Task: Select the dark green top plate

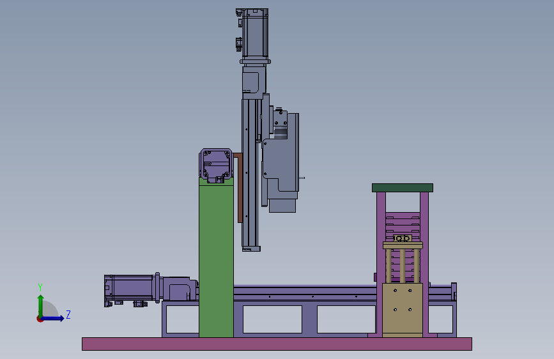Action: pos(403,188)
